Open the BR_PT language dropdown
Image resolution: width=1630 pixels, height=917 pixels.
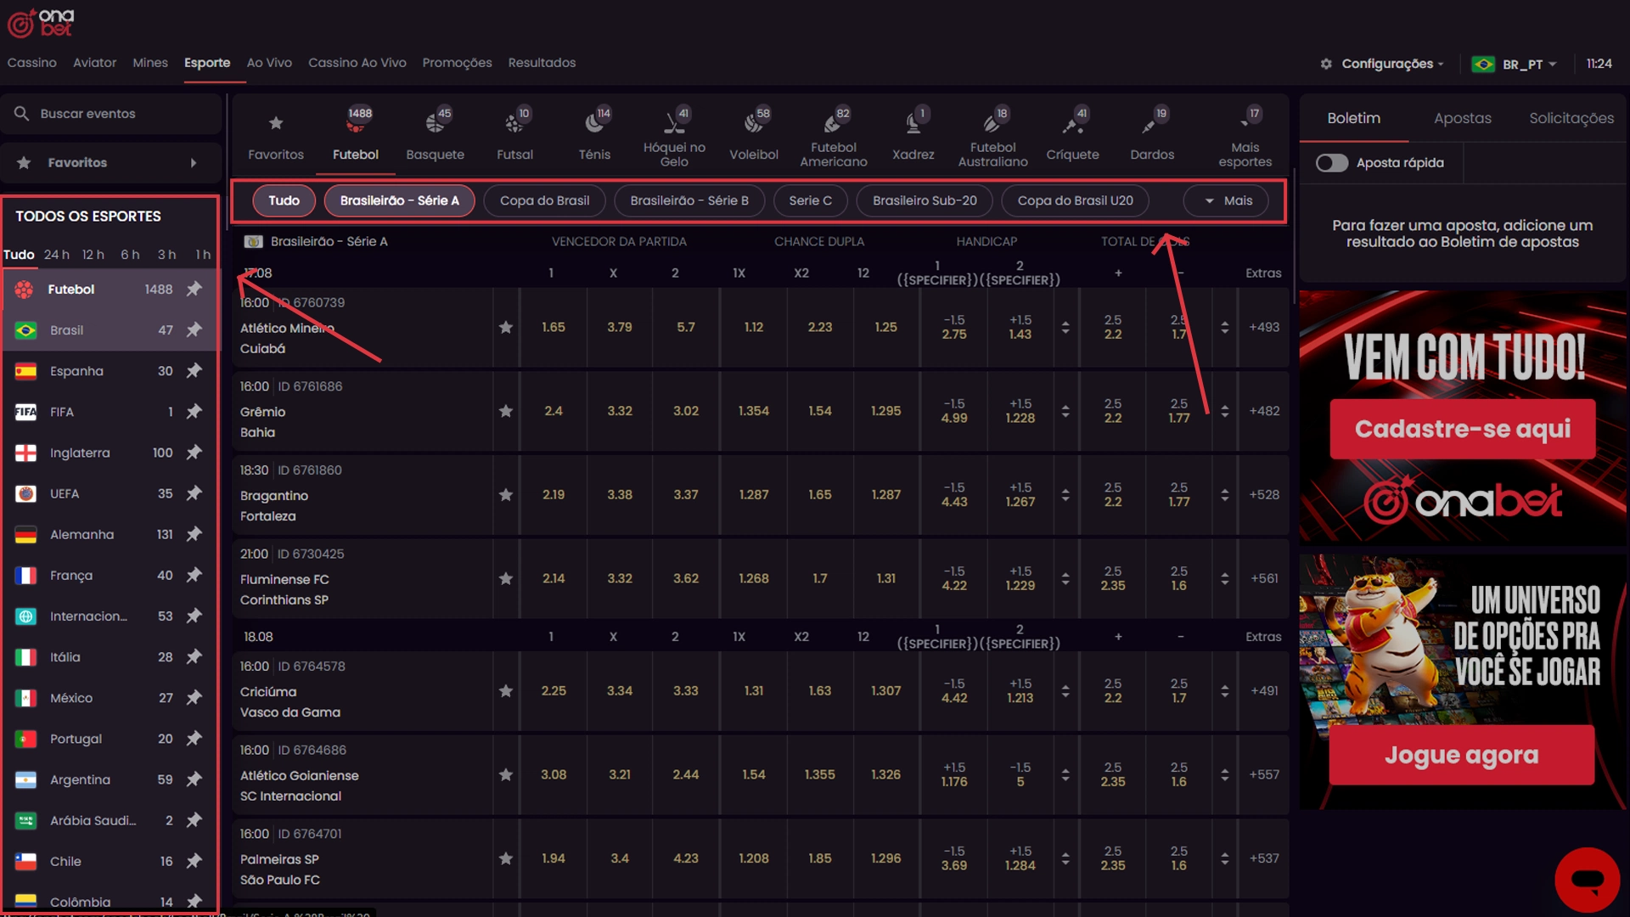click(x=1515, y=64)
